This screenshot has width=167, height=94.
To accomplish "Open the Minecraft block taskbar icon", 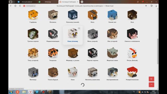I will pyautogui.click(x=50, y=92).
